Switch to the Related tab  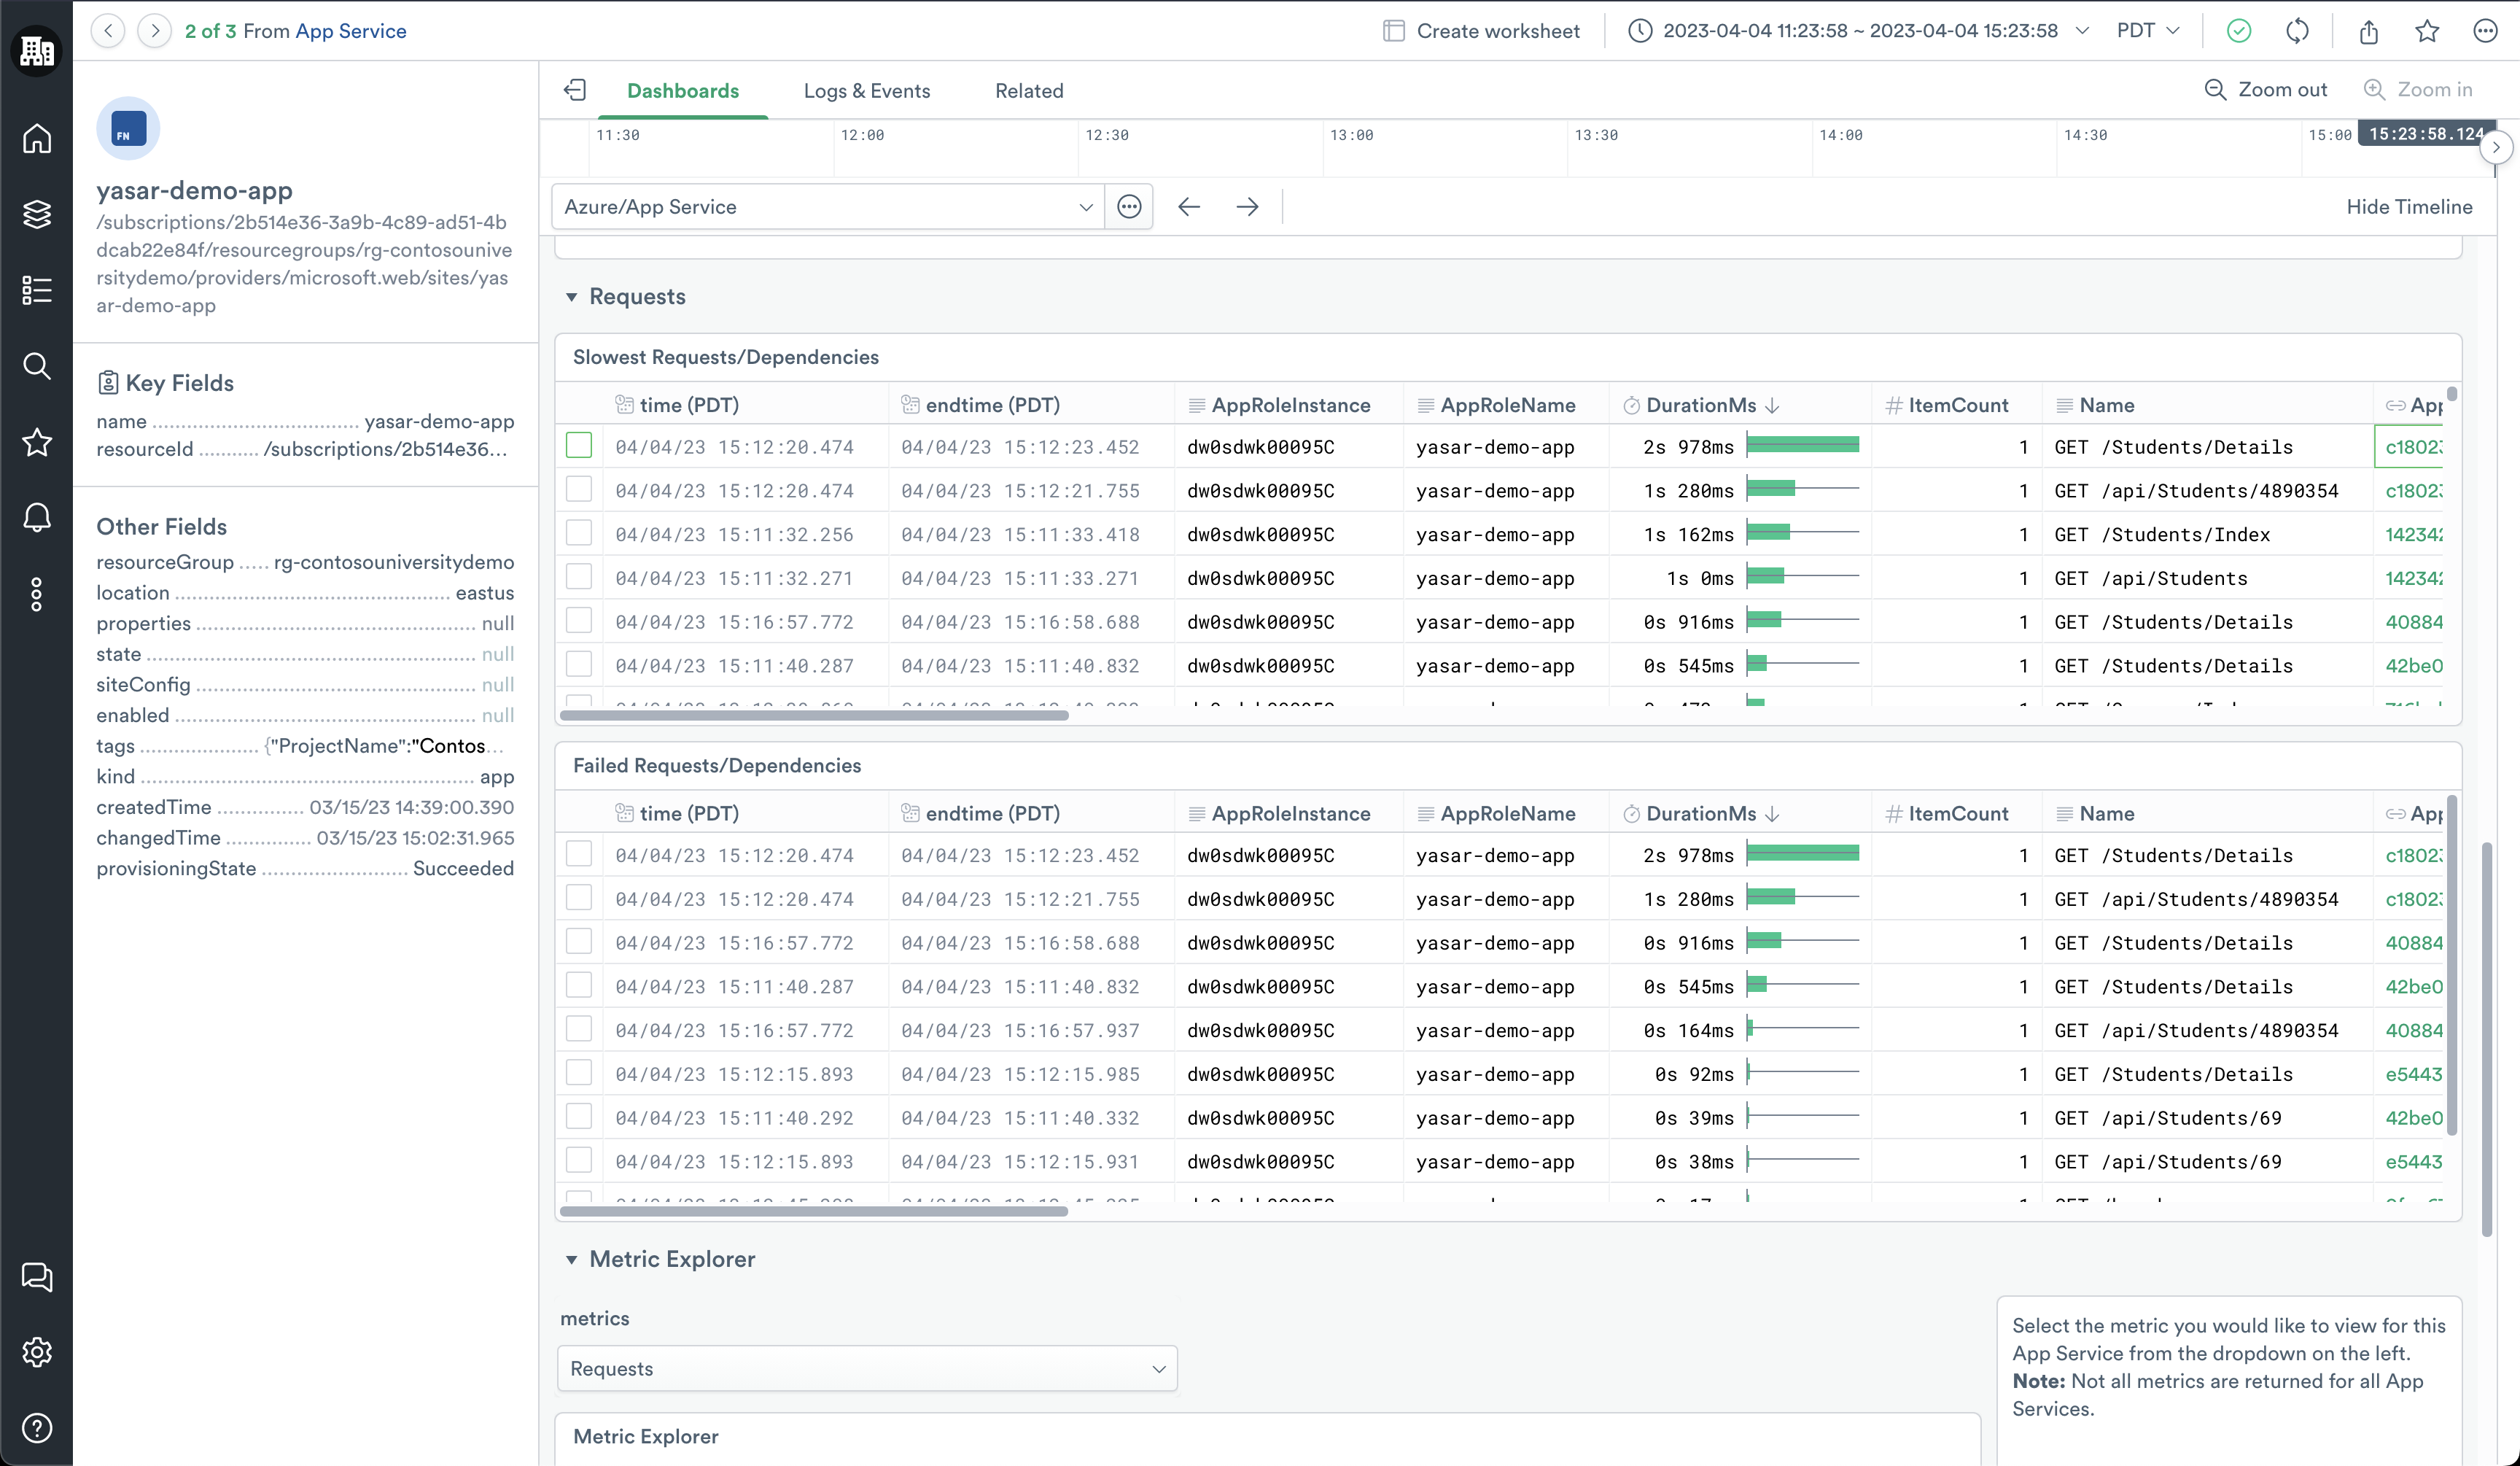click(1028, 91)
